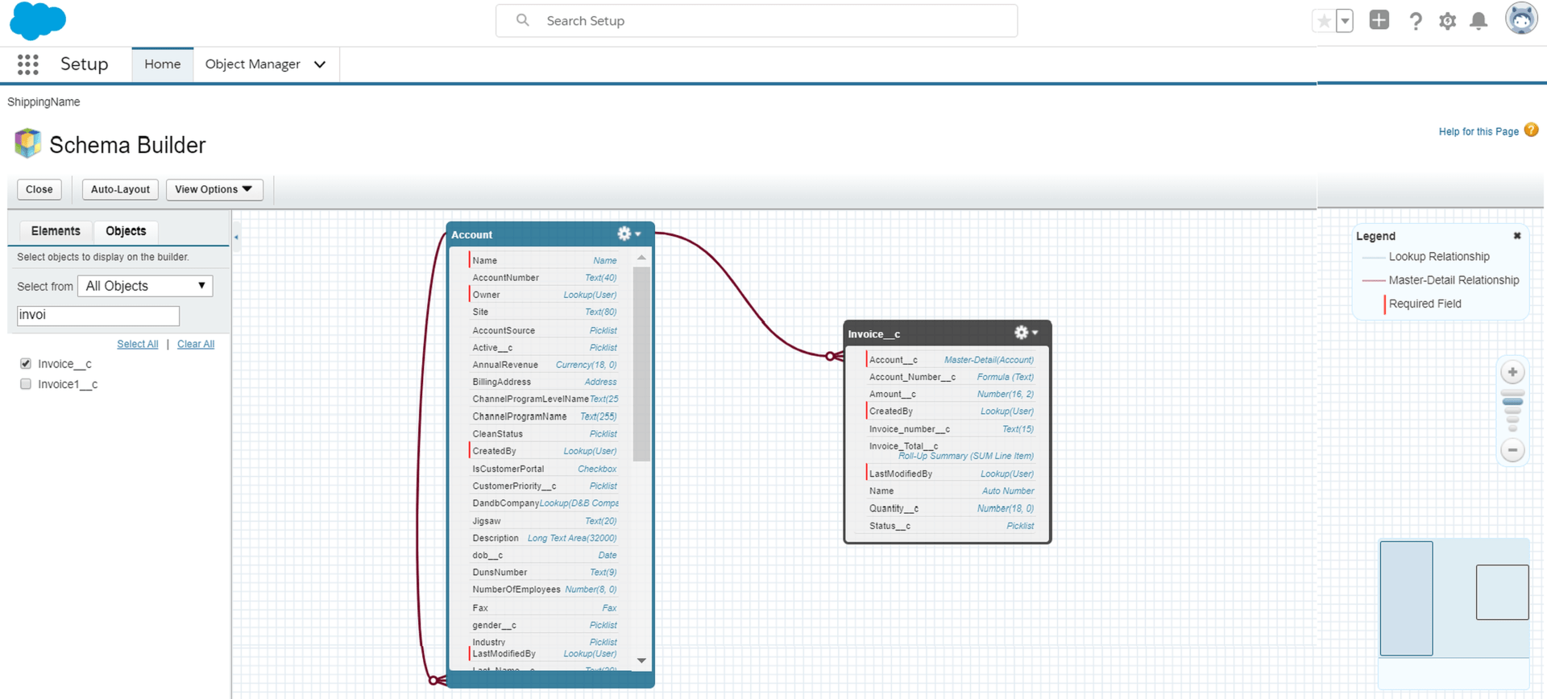Open the Invoice__c object gear menu

[1026, 333]
